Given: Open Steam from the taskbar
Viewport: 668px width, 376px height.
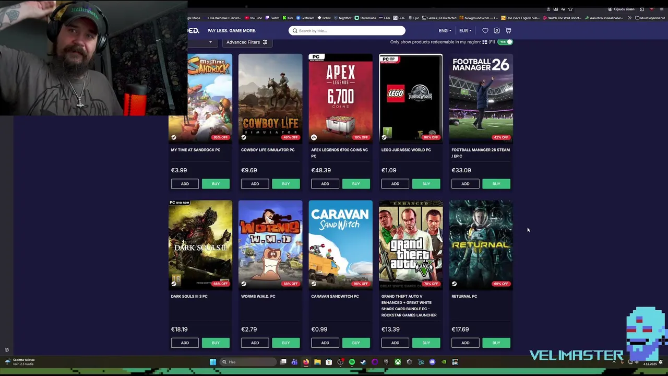Looking at the screenshot, I should 363,362.
